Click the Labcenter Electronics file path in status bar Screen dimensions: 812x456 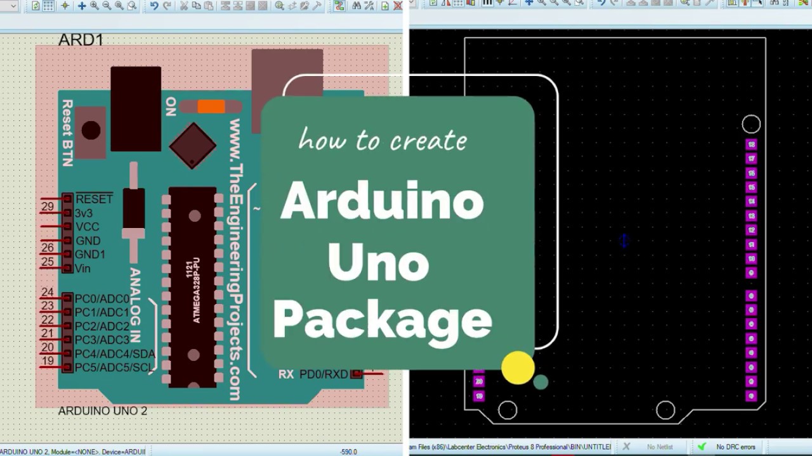510,447
